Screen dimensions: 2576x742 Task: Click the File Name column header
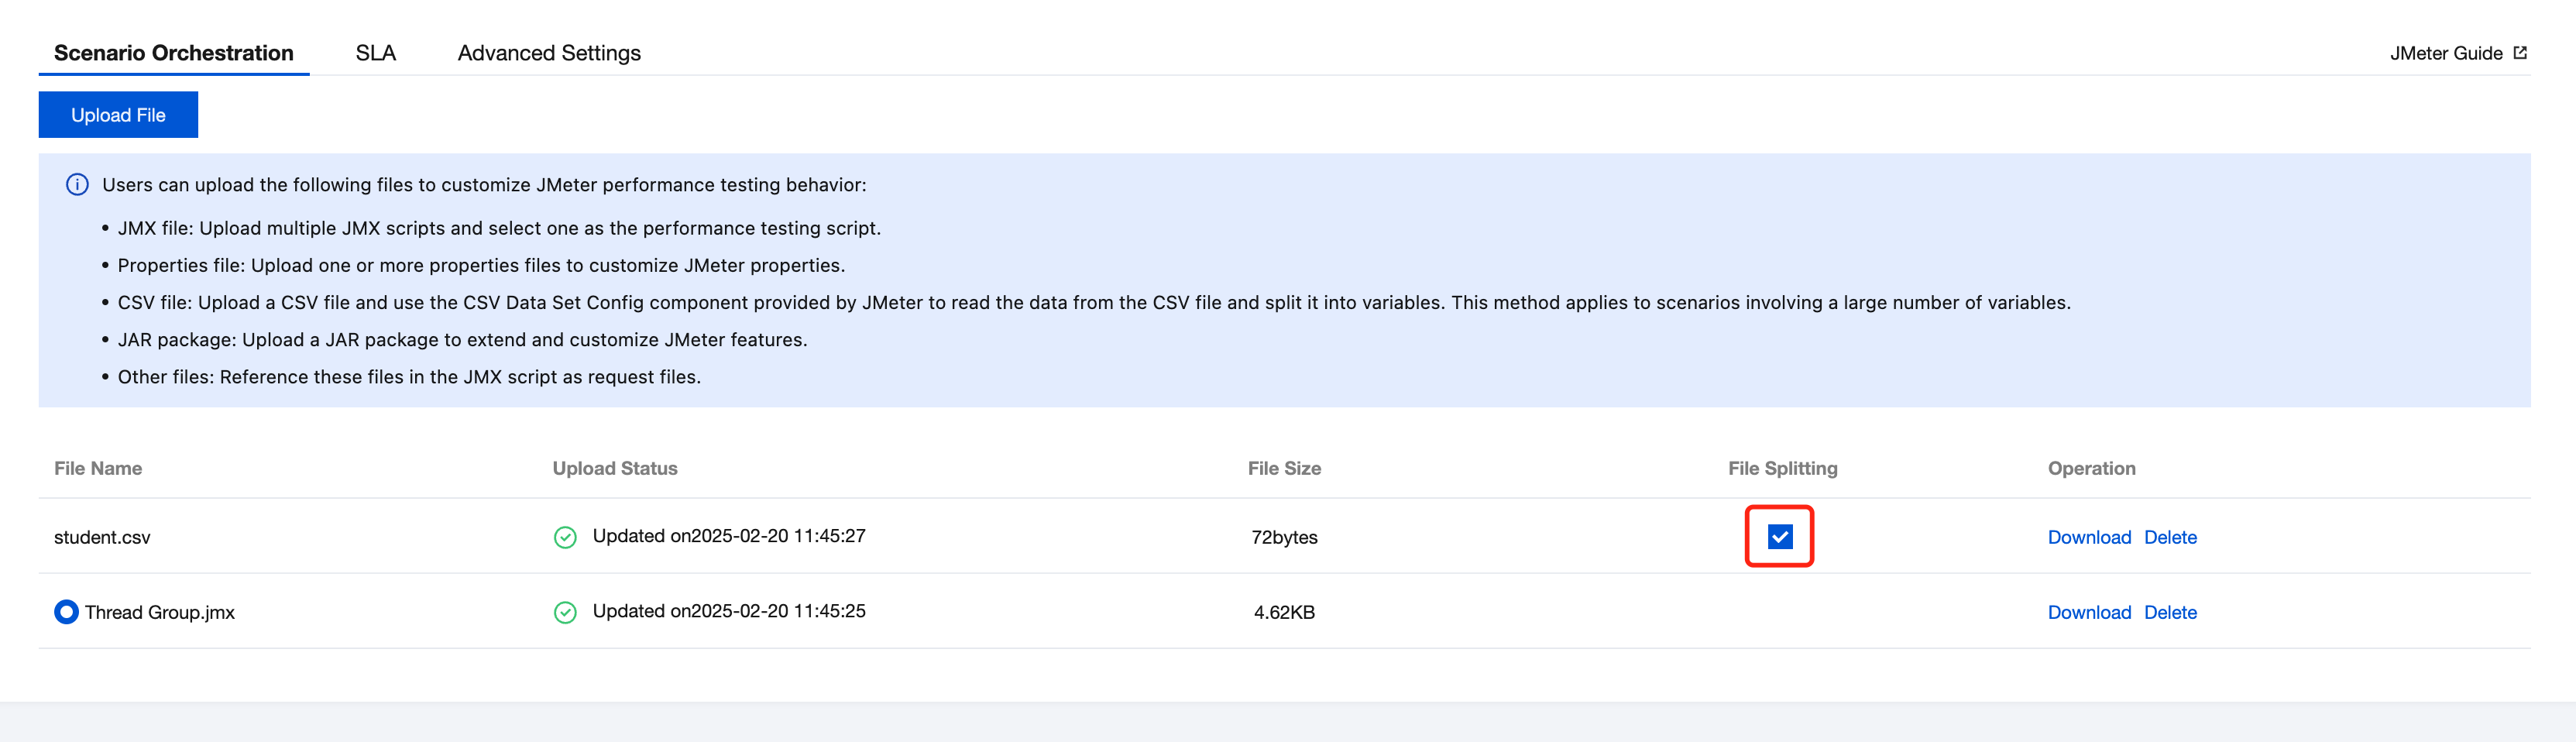98,468
